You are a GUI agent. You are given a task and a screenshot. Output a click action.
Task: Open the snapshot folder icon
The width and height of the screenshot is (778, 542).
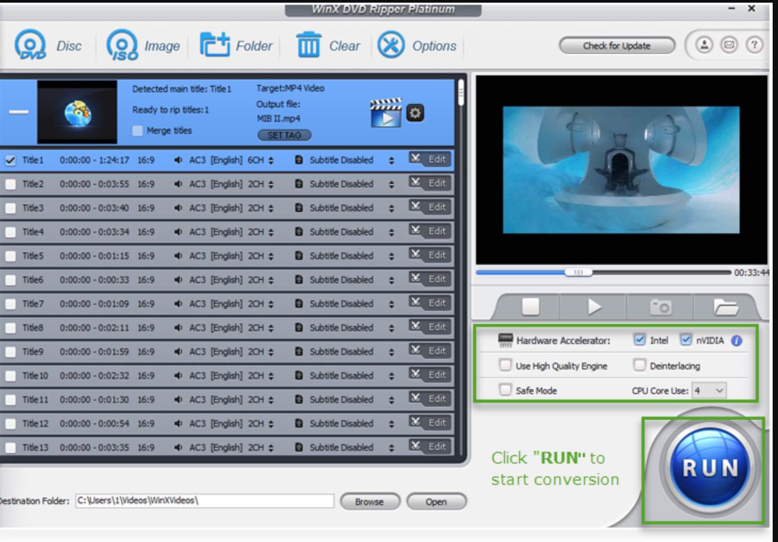tap(725, 307)
